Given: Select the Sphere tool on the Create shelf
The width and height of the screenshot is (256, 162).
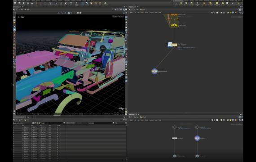Looking at the screenshot, I should [x=19, y=3].
